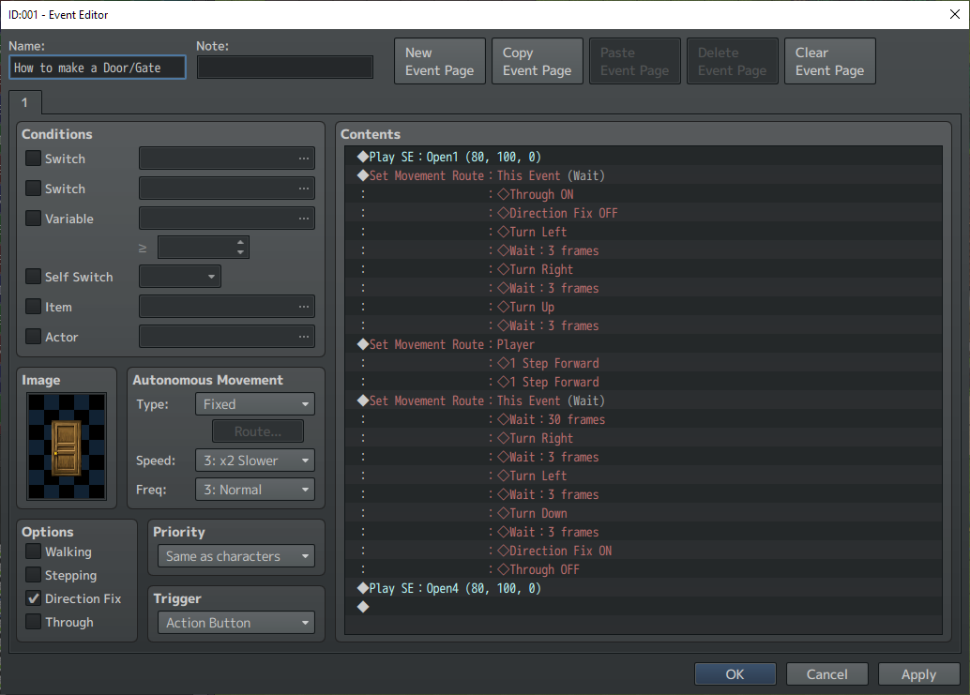Image resolution: width=970 pixels, height=695 pixels.
Task: Enable the Self Switch condition checkbox
Action: pyautogui.click(x=34, y=277)
